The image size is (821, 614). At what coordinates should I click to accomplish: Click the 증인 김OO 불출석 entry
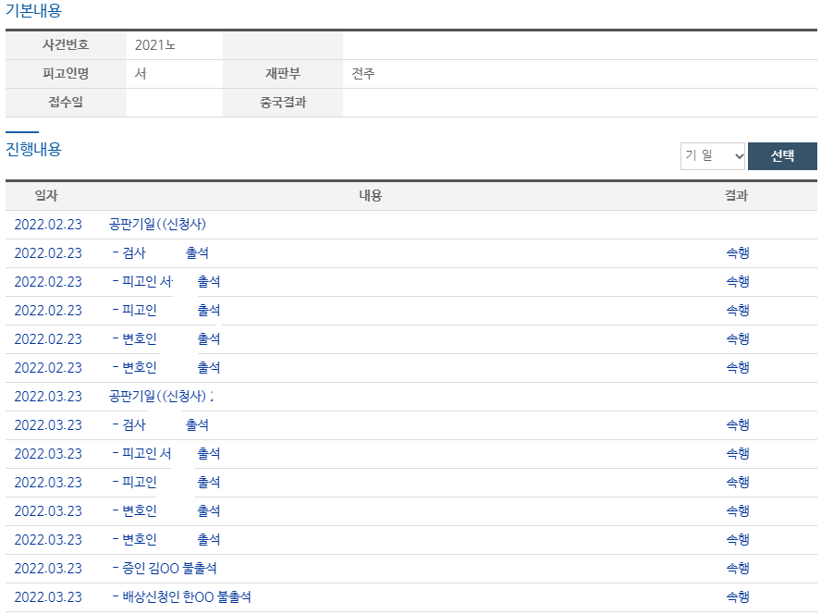click(x=165, y=569)
